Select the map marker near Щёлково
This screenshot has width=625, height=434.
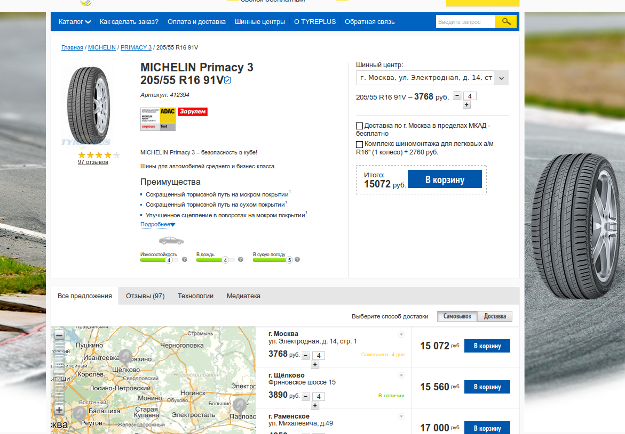coord(125,357)
